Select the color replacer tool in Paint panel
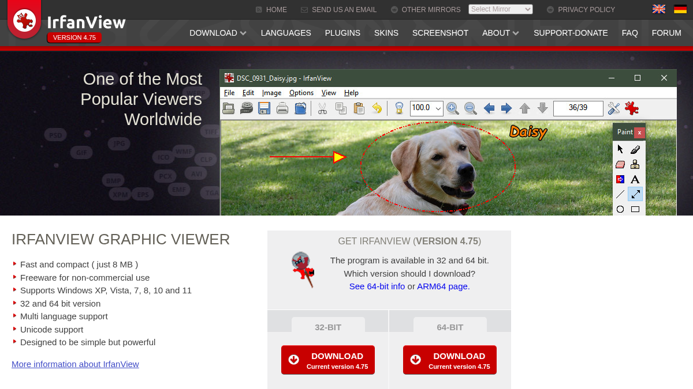The height and width of the screenshot is (389, 693). 620,179
